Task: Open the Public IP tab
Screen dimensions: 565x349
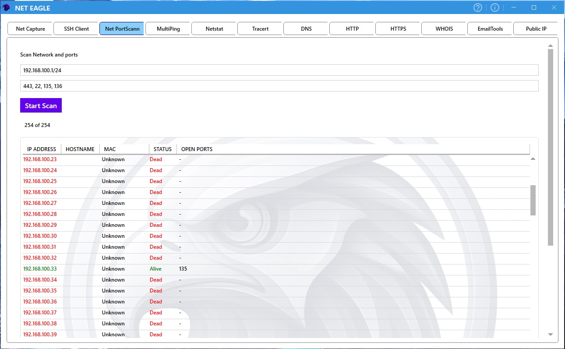Action: [536, 28]
